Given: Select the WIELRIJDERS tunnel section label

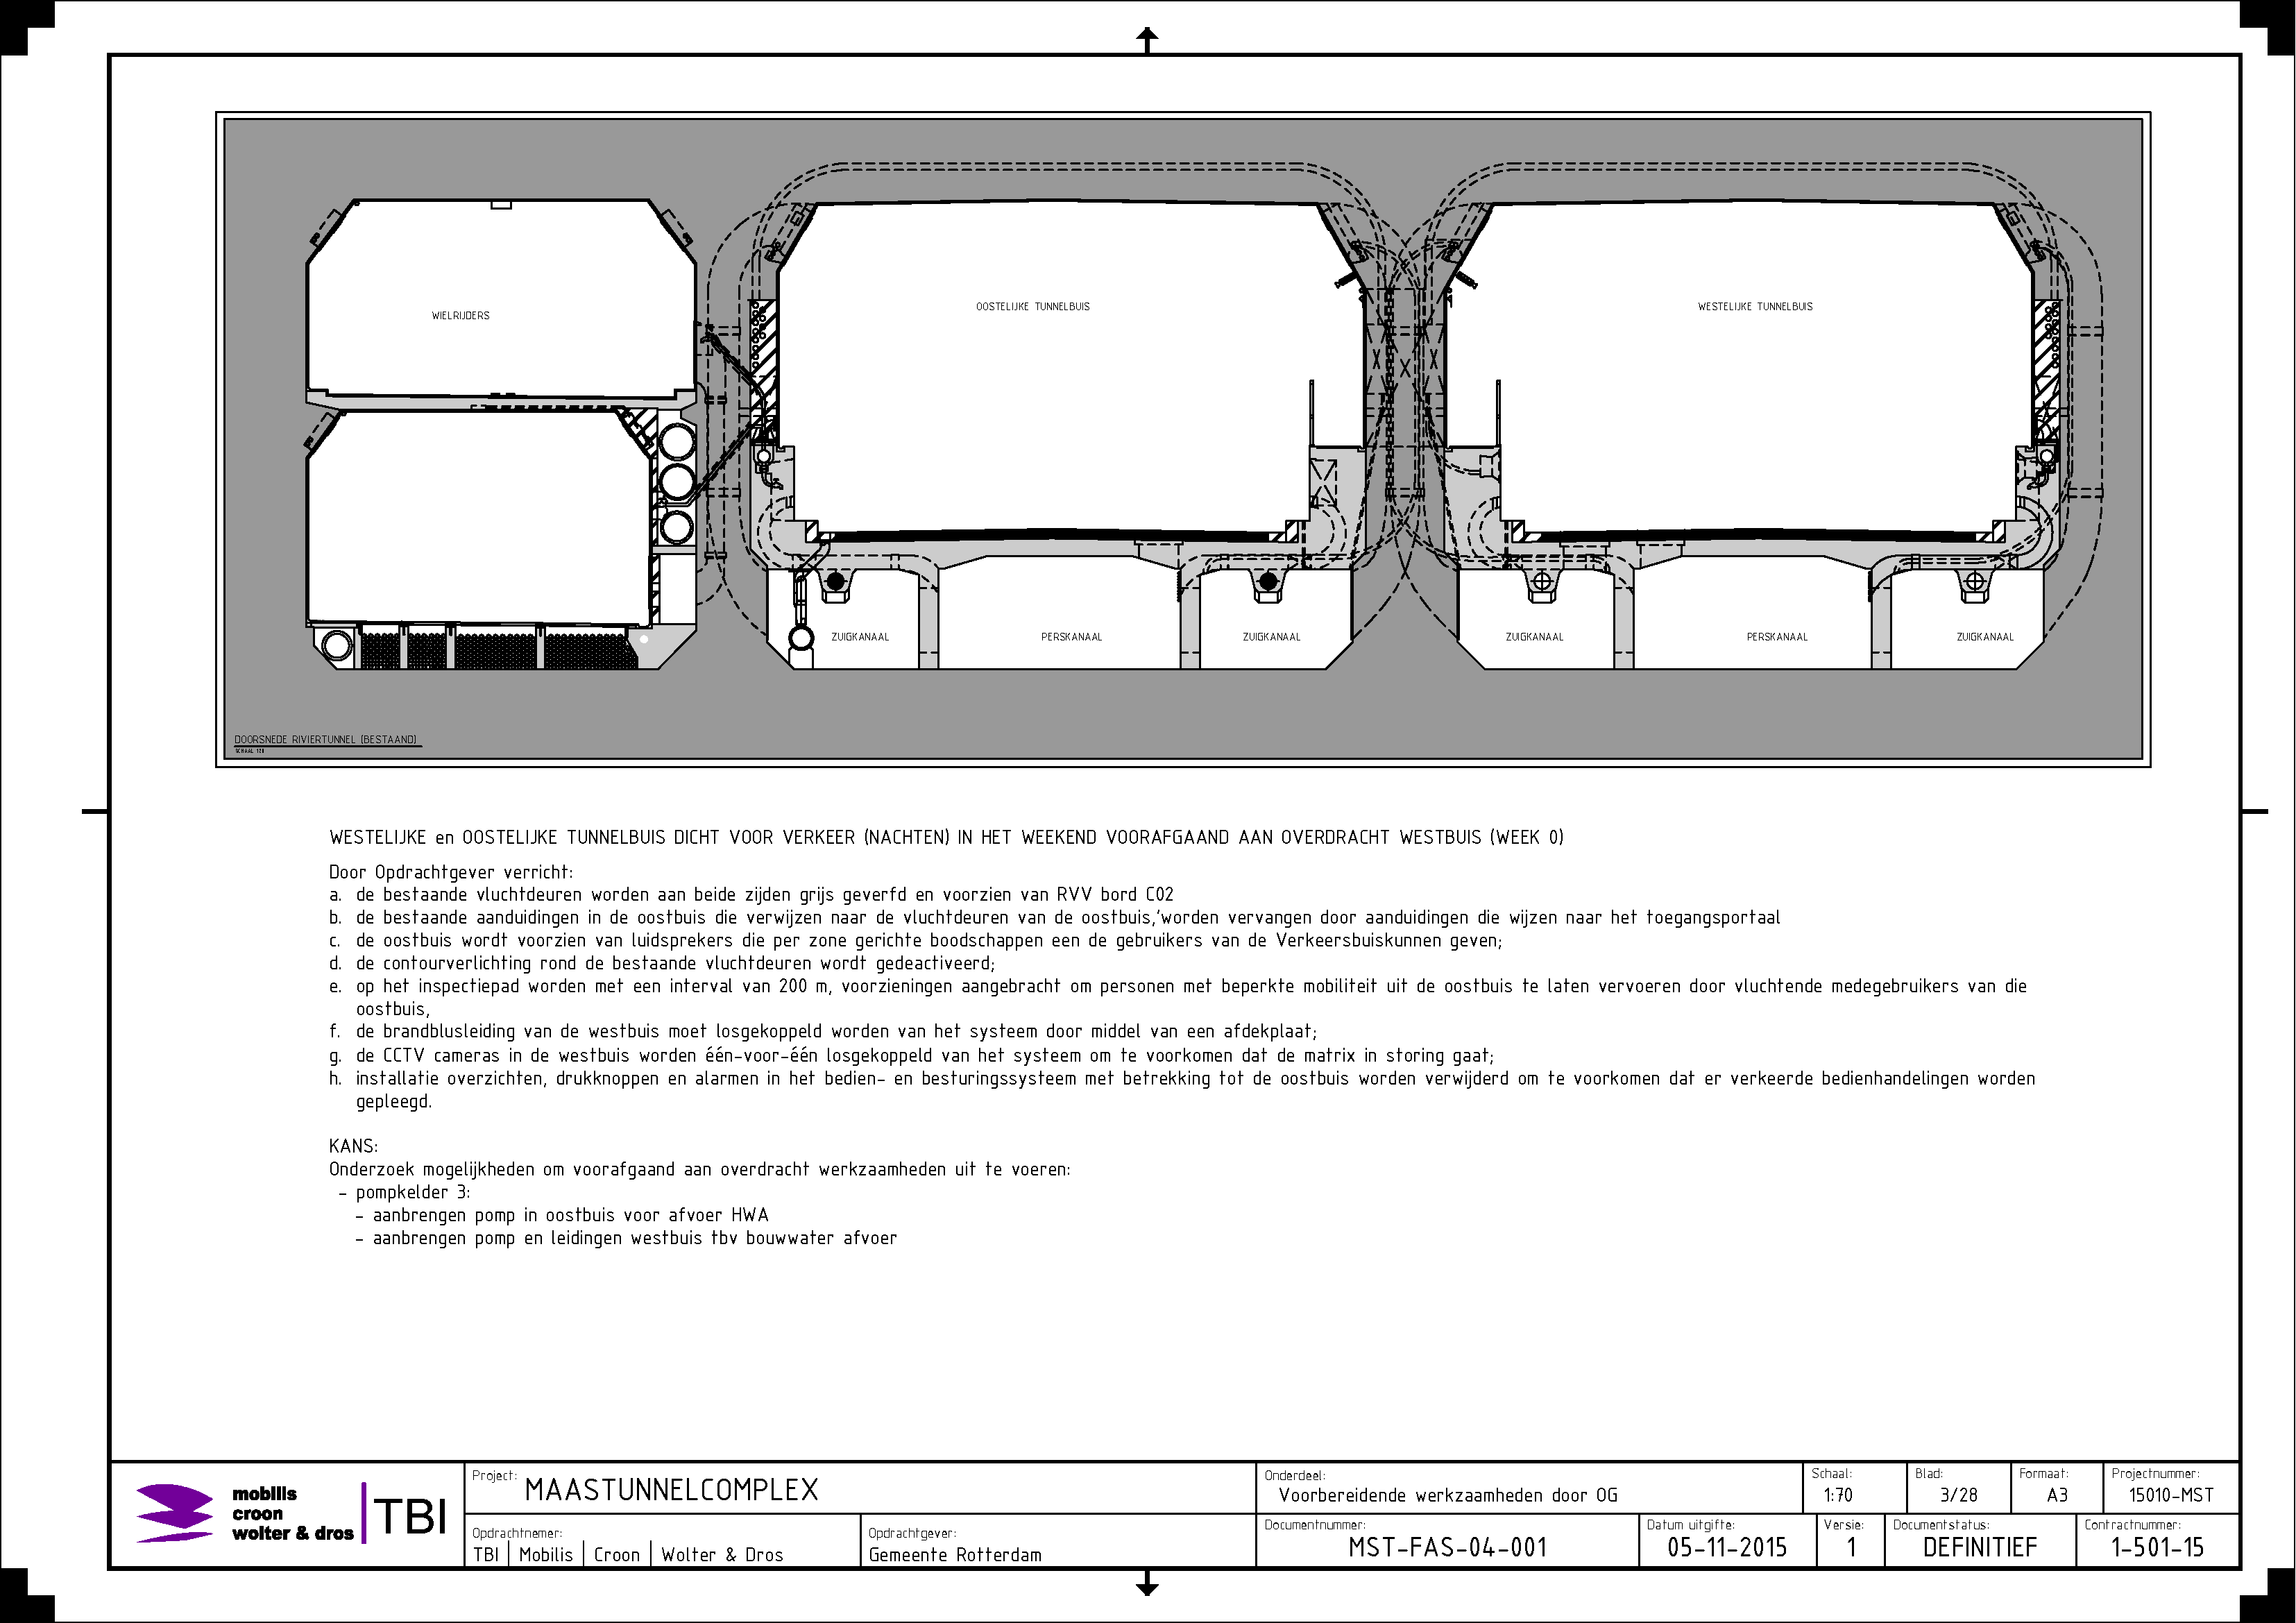Looking at the screenshot, I should pyautogui.click(x=460, y=316).
